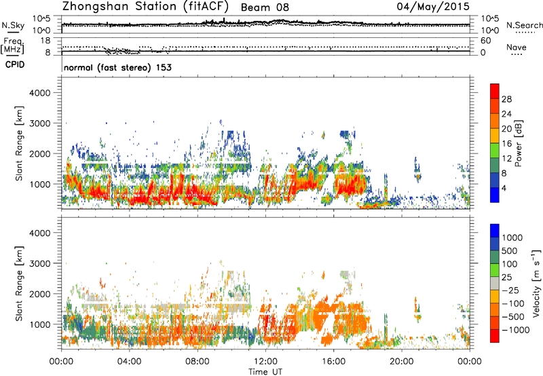Click the light green segment of power color bar
This screenshot has width=543, height=376.
click(x=495, y=150)
